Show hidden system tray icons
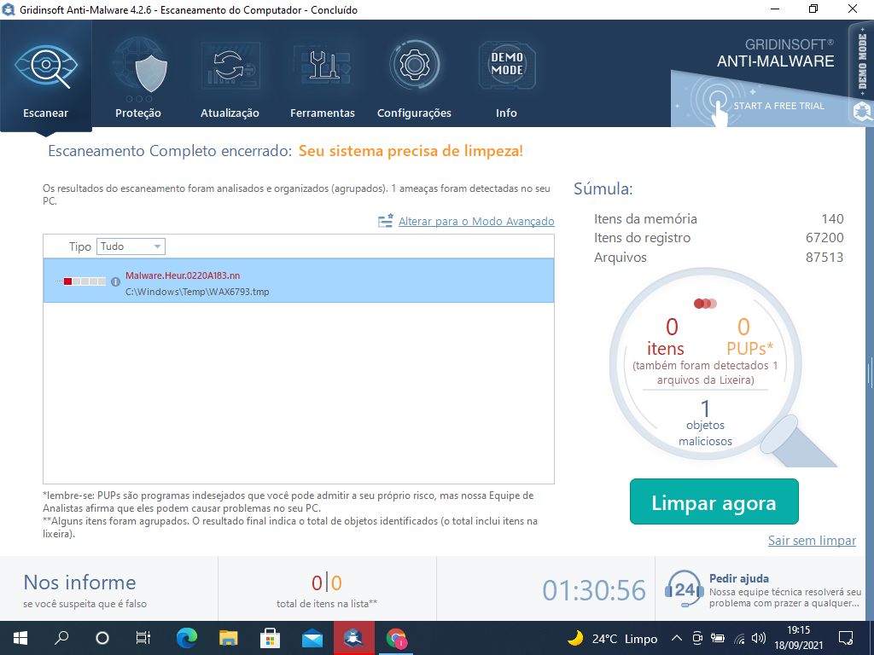Image resolution: width=874 pixels, height=655 pixels. point(676,638)
